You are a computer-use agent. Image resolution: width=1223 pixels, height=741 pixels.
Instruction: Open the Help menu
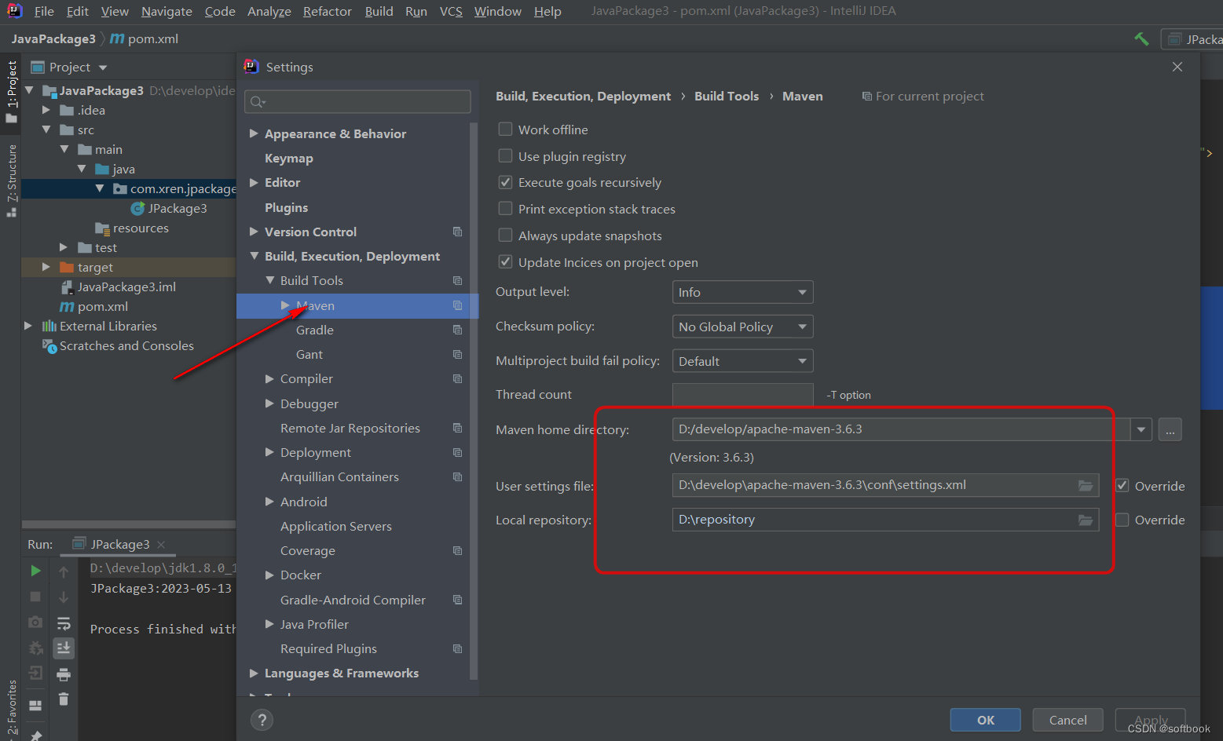click(547, 11)
